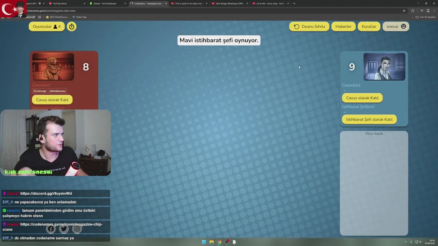
Task: Open the taskbar clock and date
Action: coord(430,242)
